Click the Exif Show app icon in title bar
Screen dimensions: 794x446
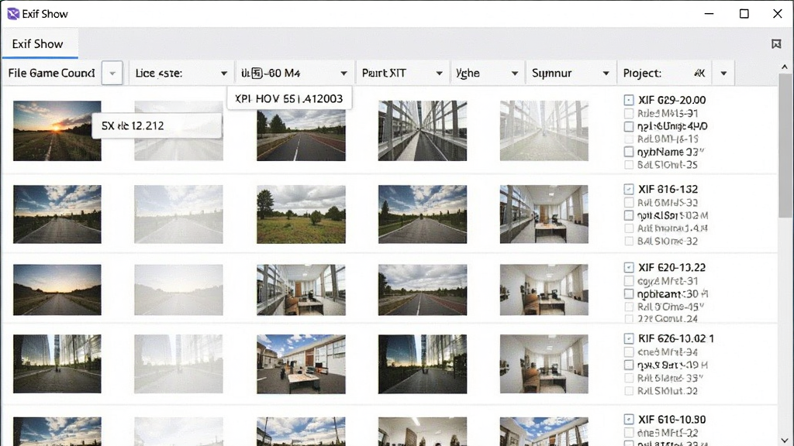[13, 14]
